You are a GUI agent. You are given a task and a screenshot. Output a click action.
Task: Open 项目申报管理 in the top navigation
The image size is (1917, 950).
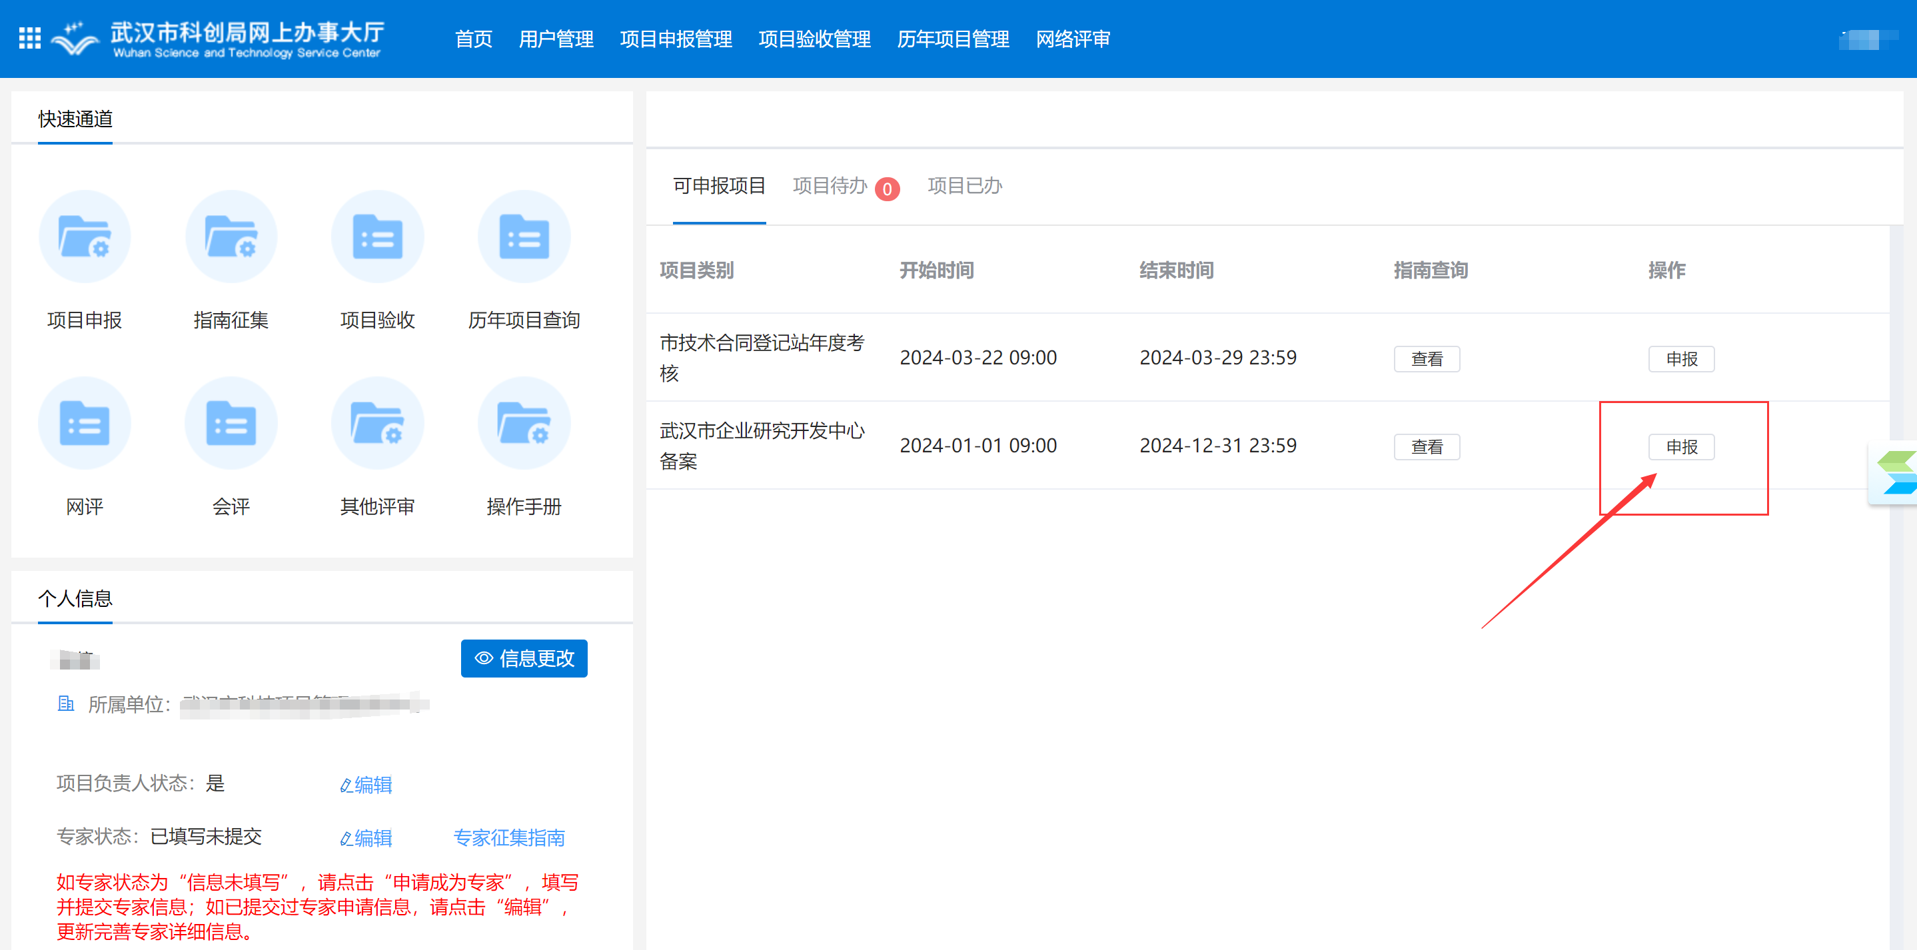pos(676,39)
